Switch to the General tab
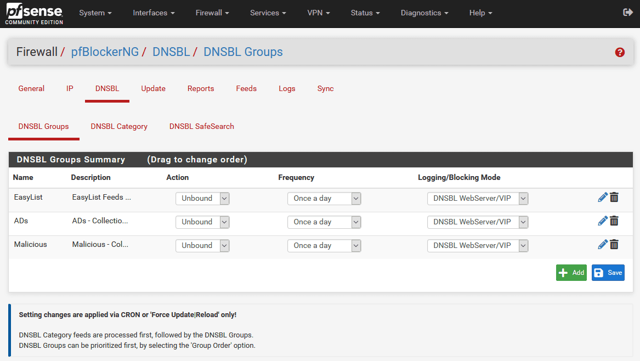Image resolution: width=640 pixels, height=361 pixels. [x=31, y=89]
